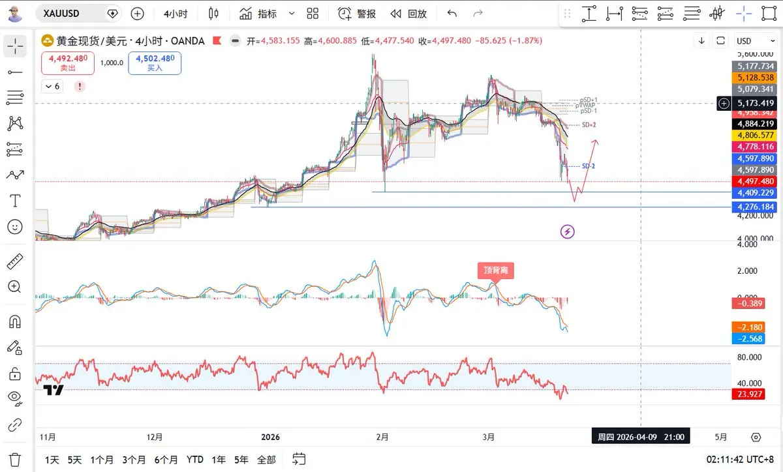Select the 全部 all-time range
This screenshot has width=783, height=472.
[x=266, y=460]
